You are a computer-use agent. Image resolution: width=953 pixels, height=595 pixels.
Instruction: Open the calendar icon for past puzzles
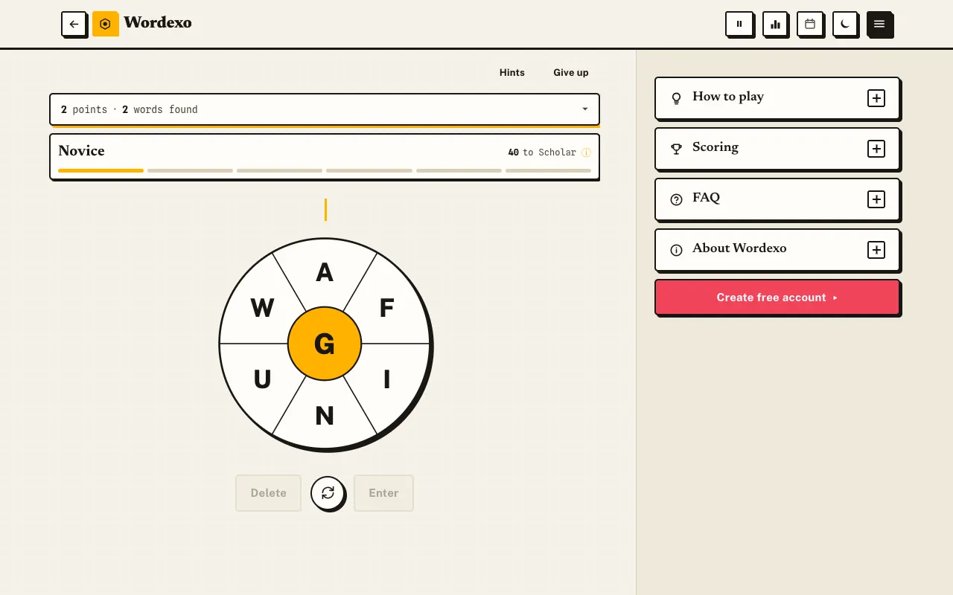810,24
